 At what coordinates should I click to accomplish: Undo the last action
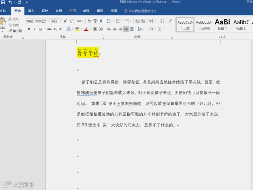tap(11, 2)
